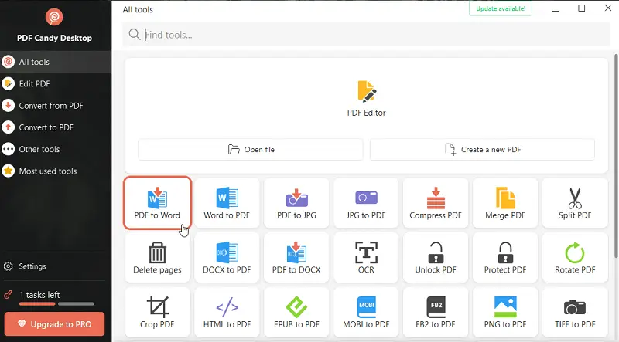The image size is (619, 342).
Task: Open the PDF Editor pencil icon
Action: (367, 91)
